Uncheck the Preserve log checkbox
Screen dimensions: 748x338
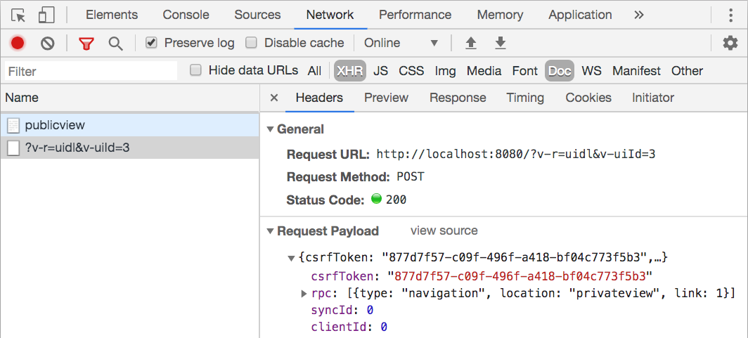point(151,43)
